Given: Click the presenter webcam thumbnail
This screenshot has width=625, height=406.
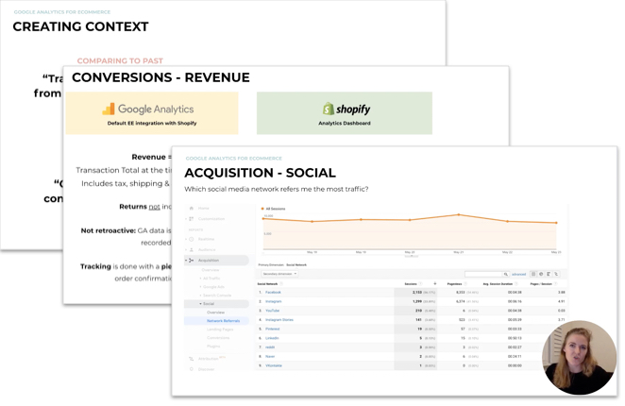Looking at the screenshot, I should (579, 358).
